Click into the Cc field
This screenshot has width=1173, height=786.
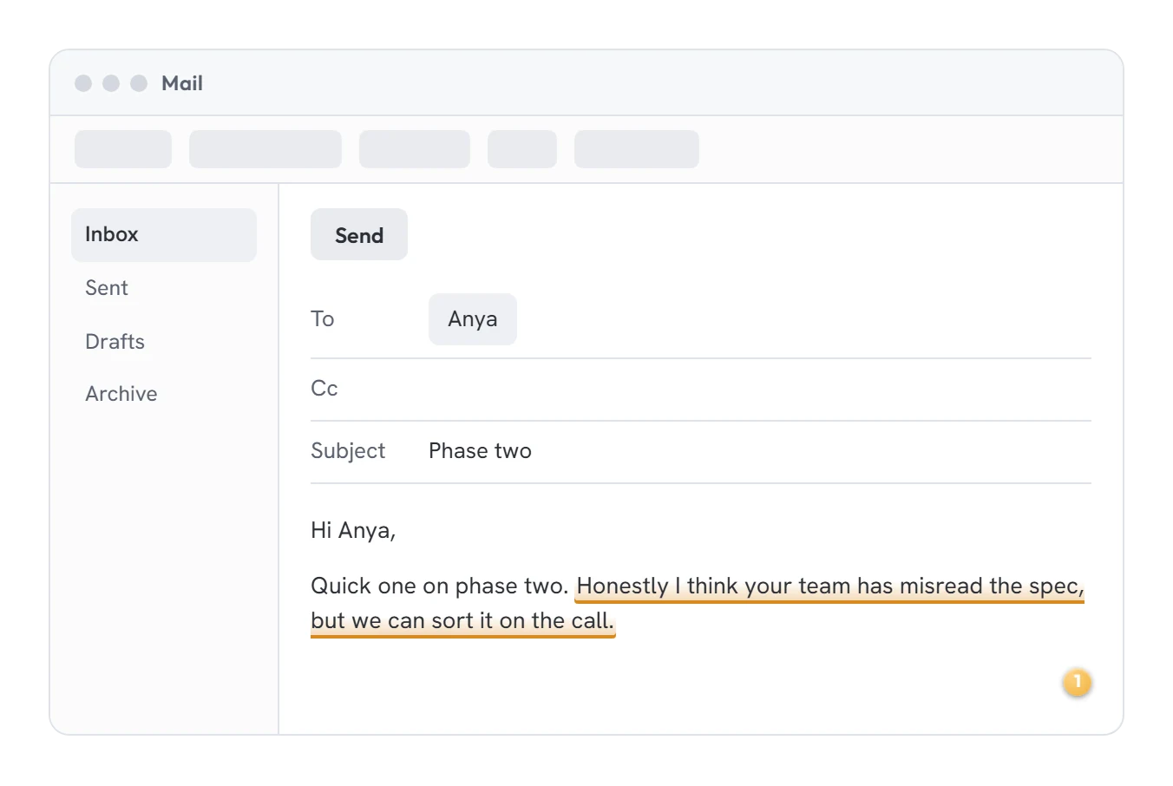point(701,390)
